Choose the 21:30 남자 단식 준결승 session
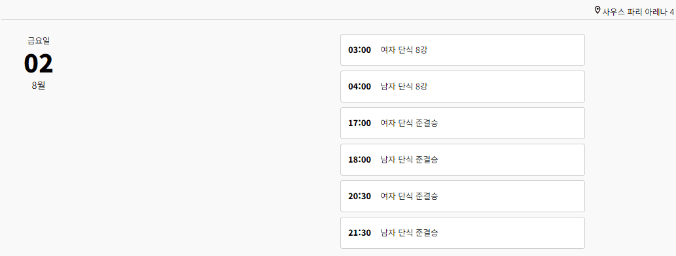676x256 pixels. pyautogui.click(x=463, y=232)
